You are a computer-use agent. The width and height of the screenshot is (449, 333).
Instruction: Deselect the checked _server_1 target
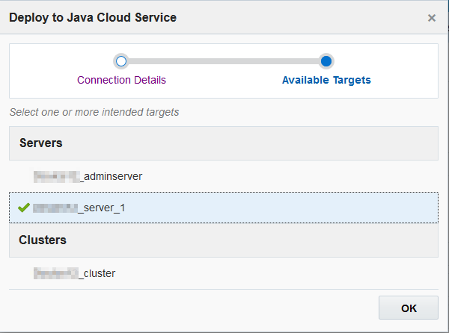tap(224, 208)
